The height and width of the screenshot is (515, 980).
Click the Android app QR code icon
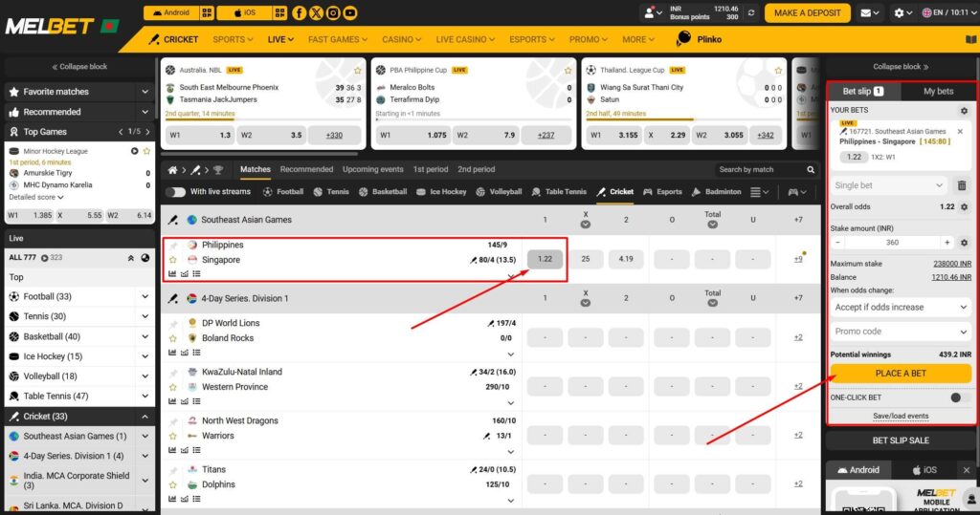(207, 12)
